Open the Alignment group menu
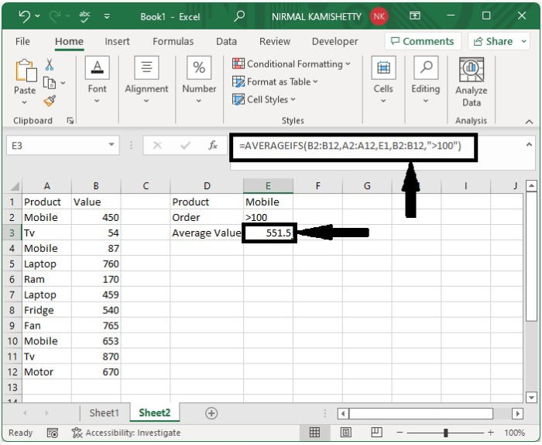This screenshot has width=542, height=445. [146, 81]
